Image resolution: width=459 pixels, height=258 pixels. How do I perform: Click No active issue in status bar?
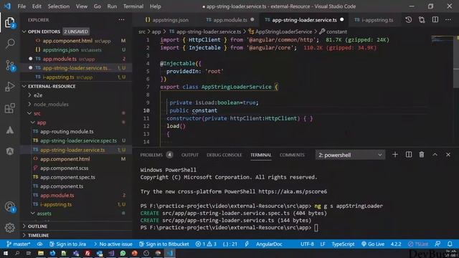point(113,244)
